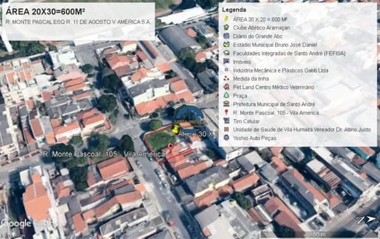Screen dimensions: 380x239
Task: Click the Medida da linha legend icon
Action: [226, 79]
